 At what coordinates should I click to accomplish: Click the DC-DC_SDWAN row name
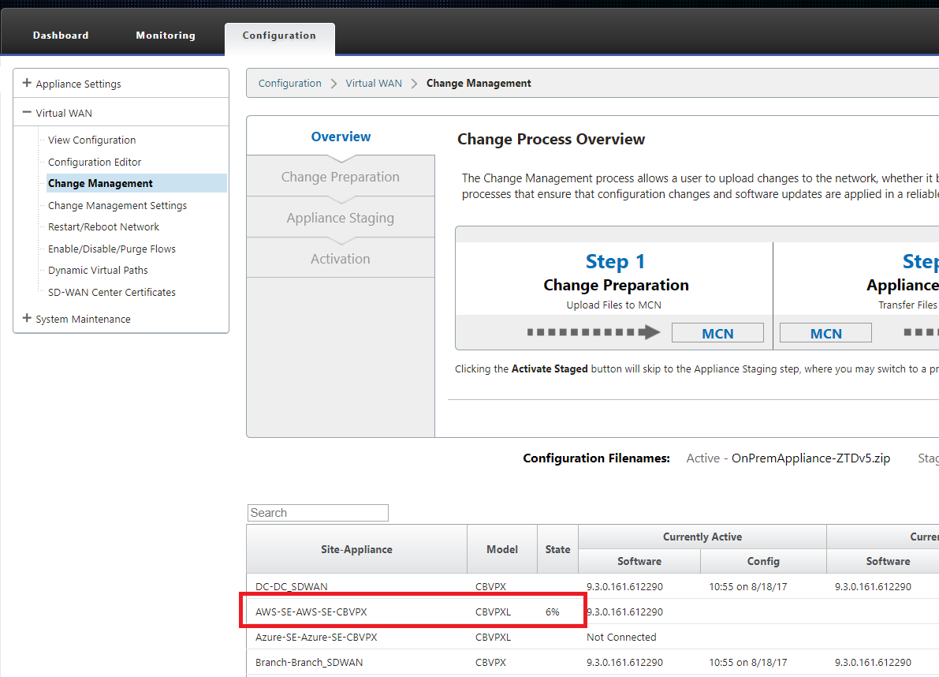[x=292, y=586]
